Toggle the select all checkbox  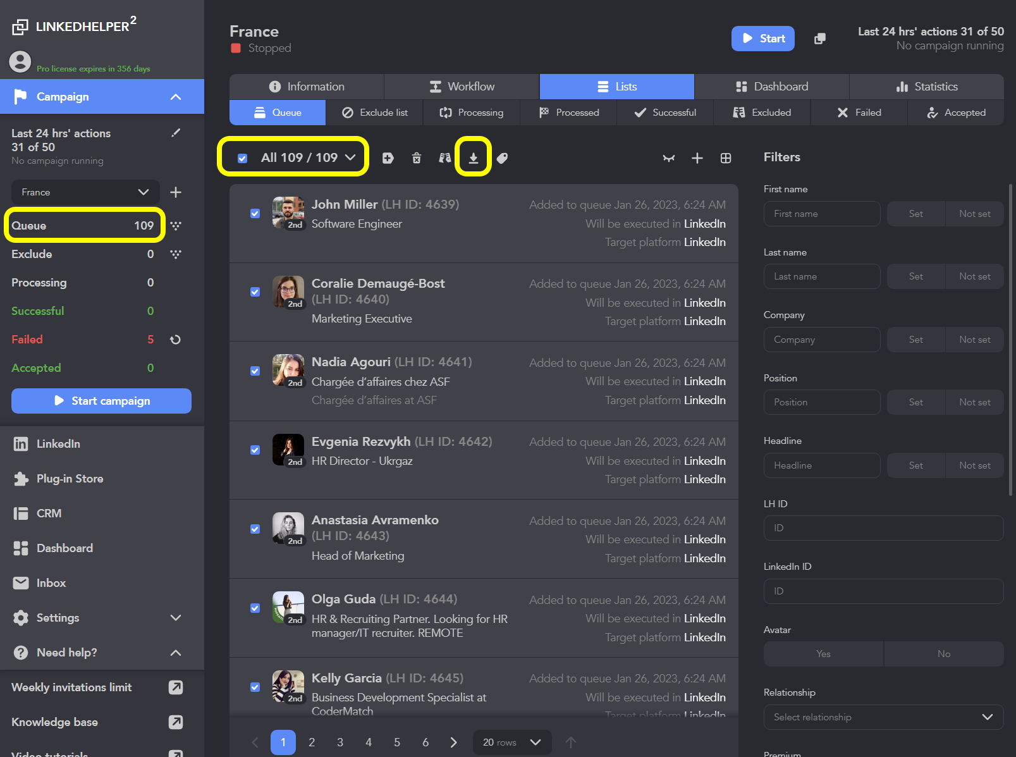pos(242,158)
